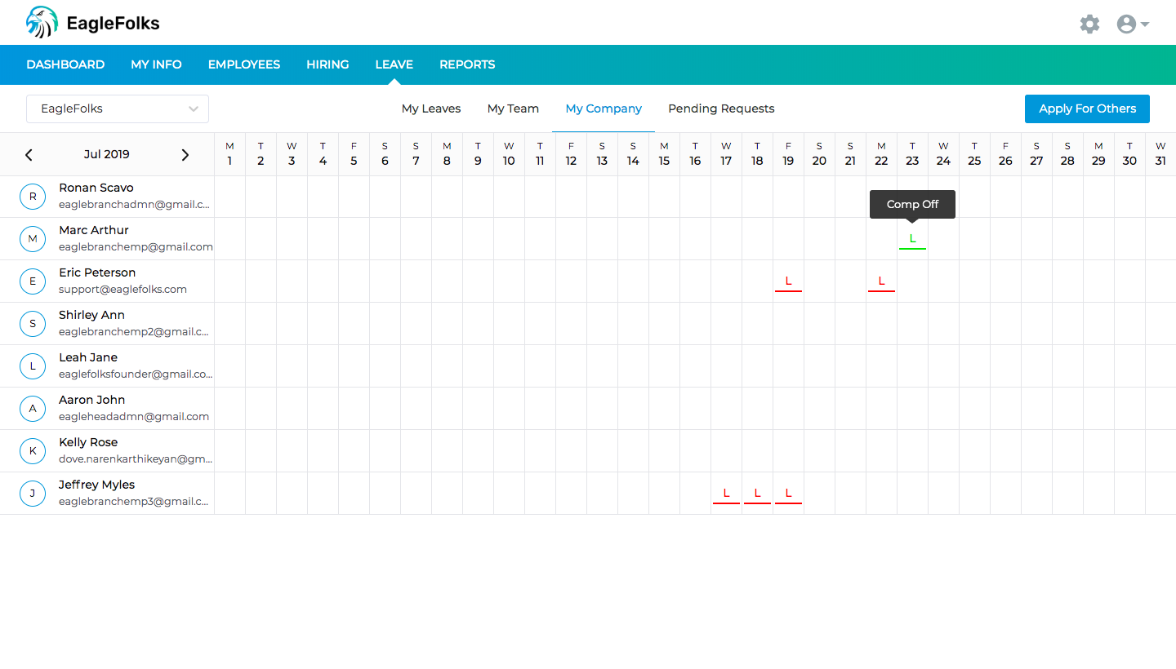Expand the EagleFolks company dropdown
The height and width of the screenshot is (669, 1176).
click(118, 109)
